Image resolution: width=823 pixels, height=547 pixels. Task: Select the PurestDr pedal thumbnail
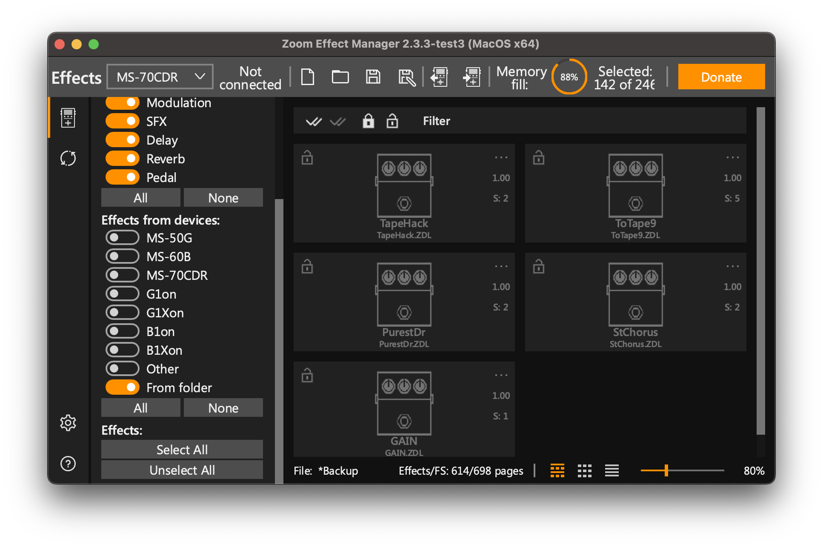[x=404, y=294]
